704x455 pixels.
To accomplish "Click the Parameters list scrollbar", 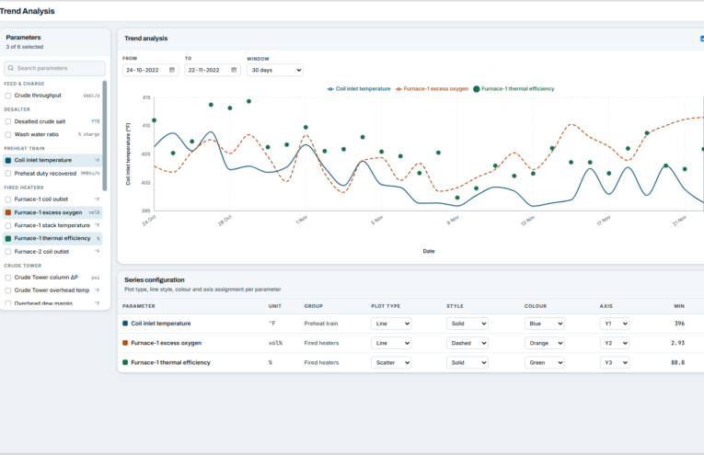I will point(105,136).
